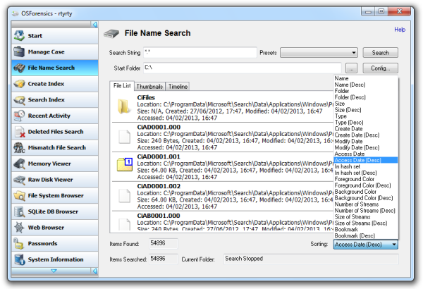Expand the Presets dropdown
423x289 pixels.
pyautogui.click(x=319, y=53)
